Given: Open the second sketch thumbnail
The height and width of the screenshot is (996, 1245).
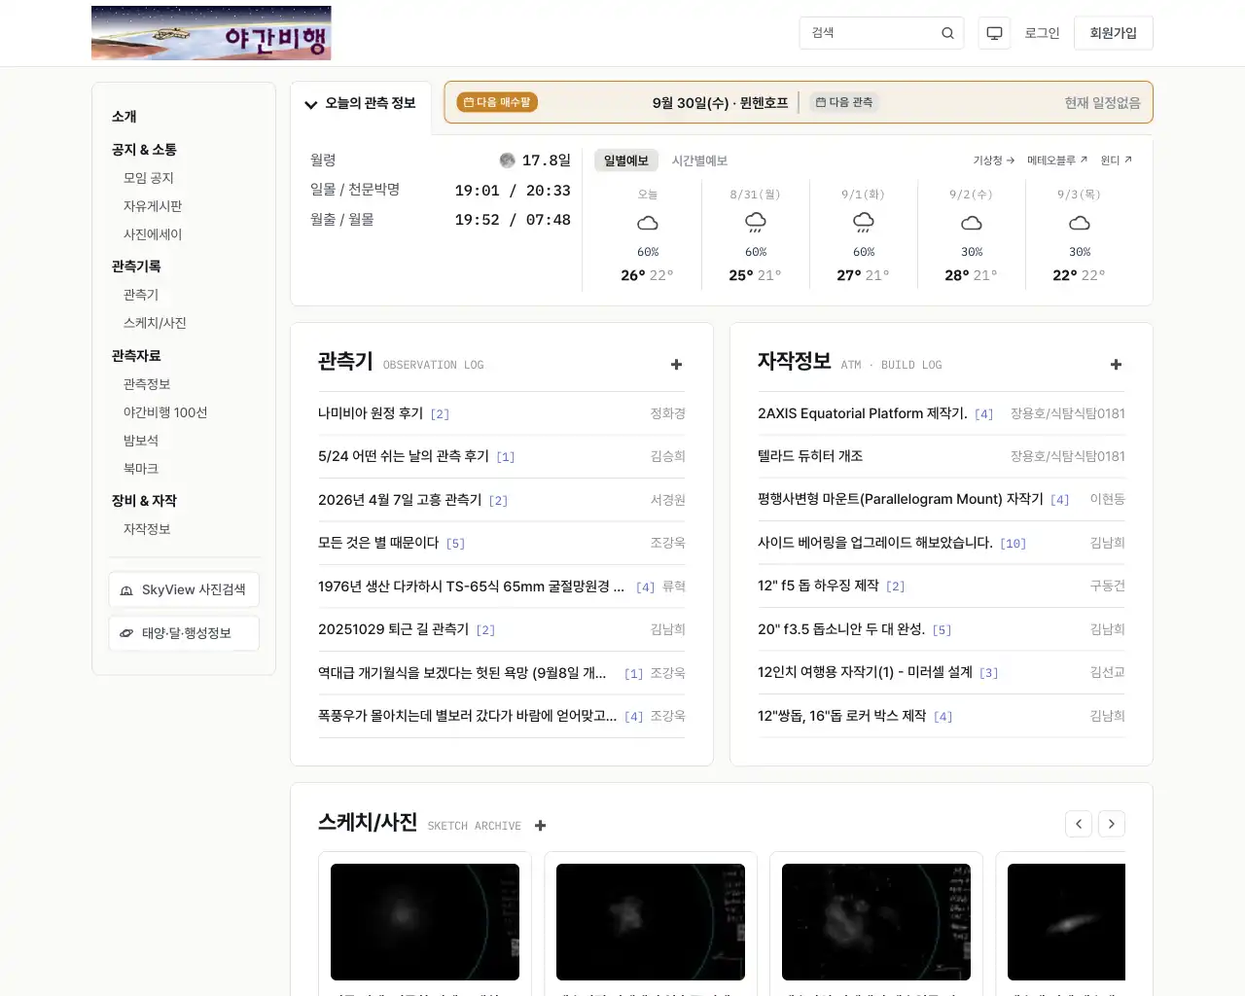Looking at the screenshot, I should [651, 922].
